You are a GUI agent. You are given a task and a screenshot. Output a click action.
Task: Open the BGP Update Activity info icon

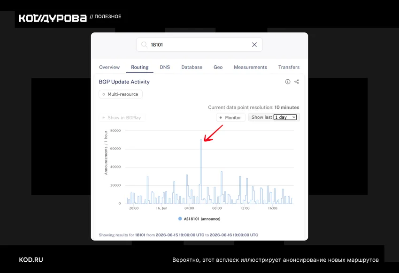[288, 82]
